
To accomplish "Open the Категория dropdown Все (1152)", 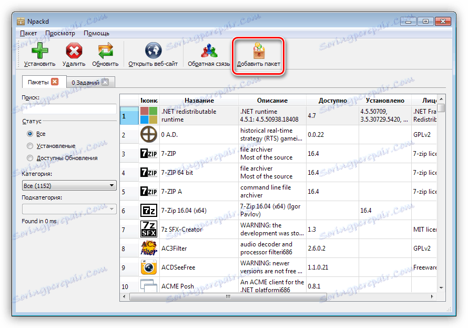I will pos(69,185).
